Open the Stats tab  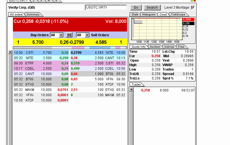pyautogui.click(x=135, y=14)
